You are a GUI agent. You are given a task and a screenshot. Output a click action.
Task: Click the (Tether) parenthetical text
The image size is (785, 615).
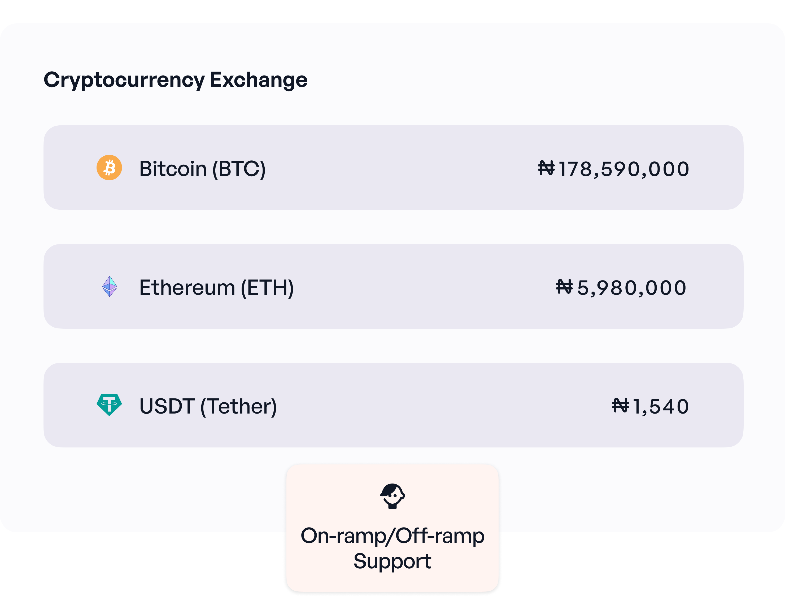(x=238, y=407)
